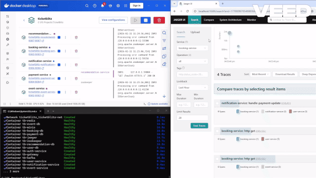This screenshot has width=316, height=178.
Task: Click the Tags input field
Action: [192, 75]
